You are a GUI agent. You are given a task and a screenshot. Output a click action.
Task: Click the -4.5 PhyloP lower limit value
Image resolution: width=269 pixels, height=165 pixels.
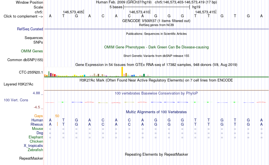click(x=37, y=107)
